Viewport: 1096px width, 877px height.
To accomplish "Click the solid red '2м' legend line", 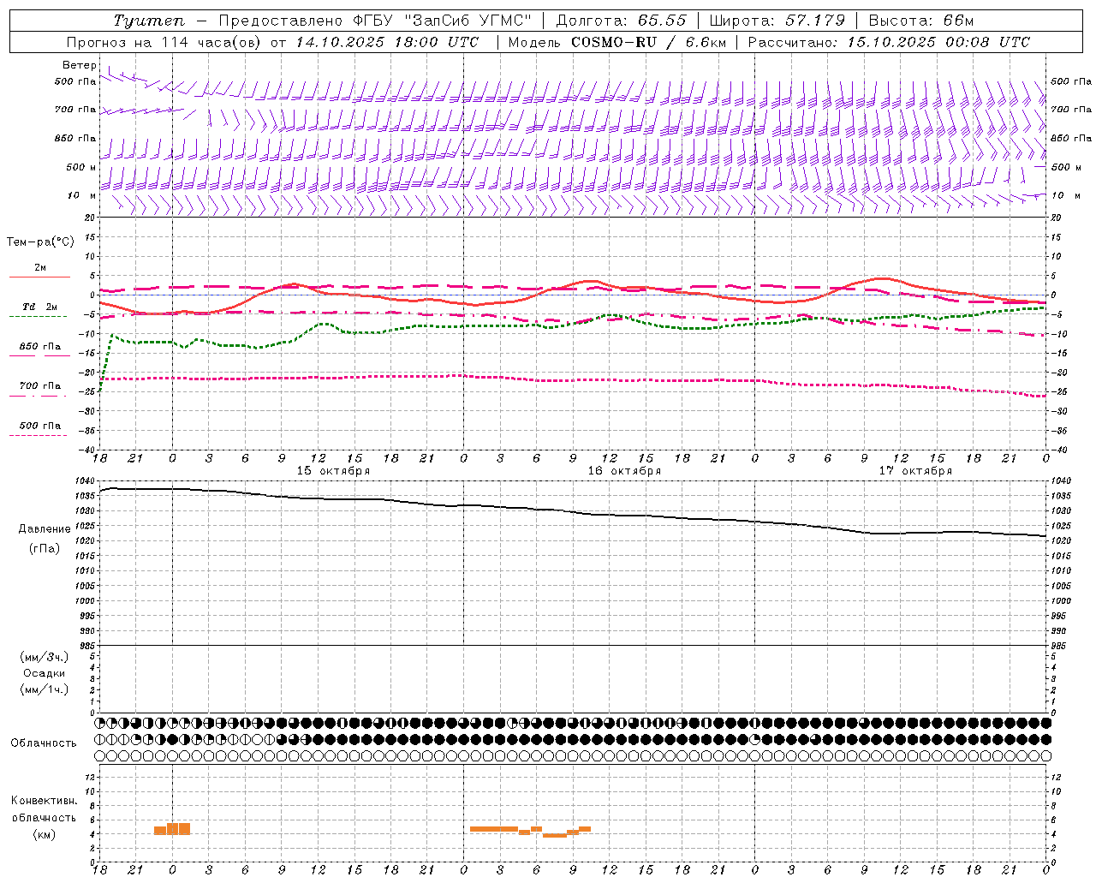I will pos(39,277).
